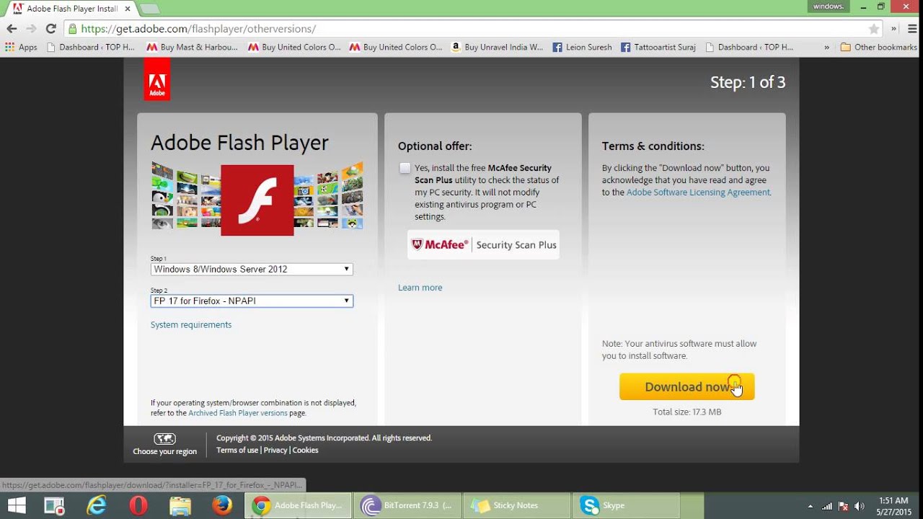
Task: Open a new tab with the blank tab button
Action: [x=149, y=9]
